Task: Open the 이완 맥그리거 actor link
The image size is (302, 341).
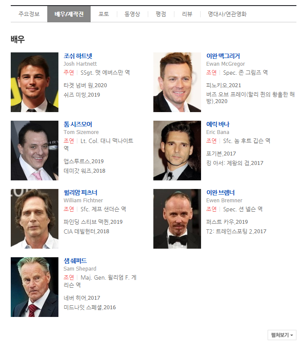Action: point(223,56)
